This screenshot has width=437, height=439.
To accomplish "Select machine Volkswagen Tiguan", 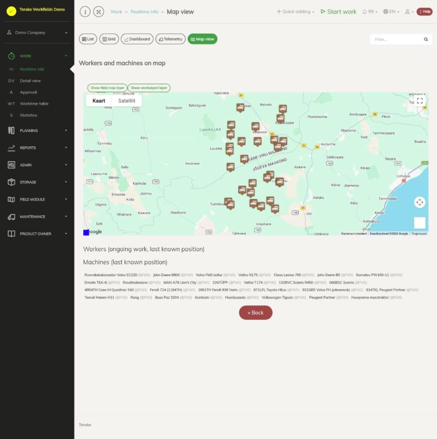I will (x=277, y=298).
